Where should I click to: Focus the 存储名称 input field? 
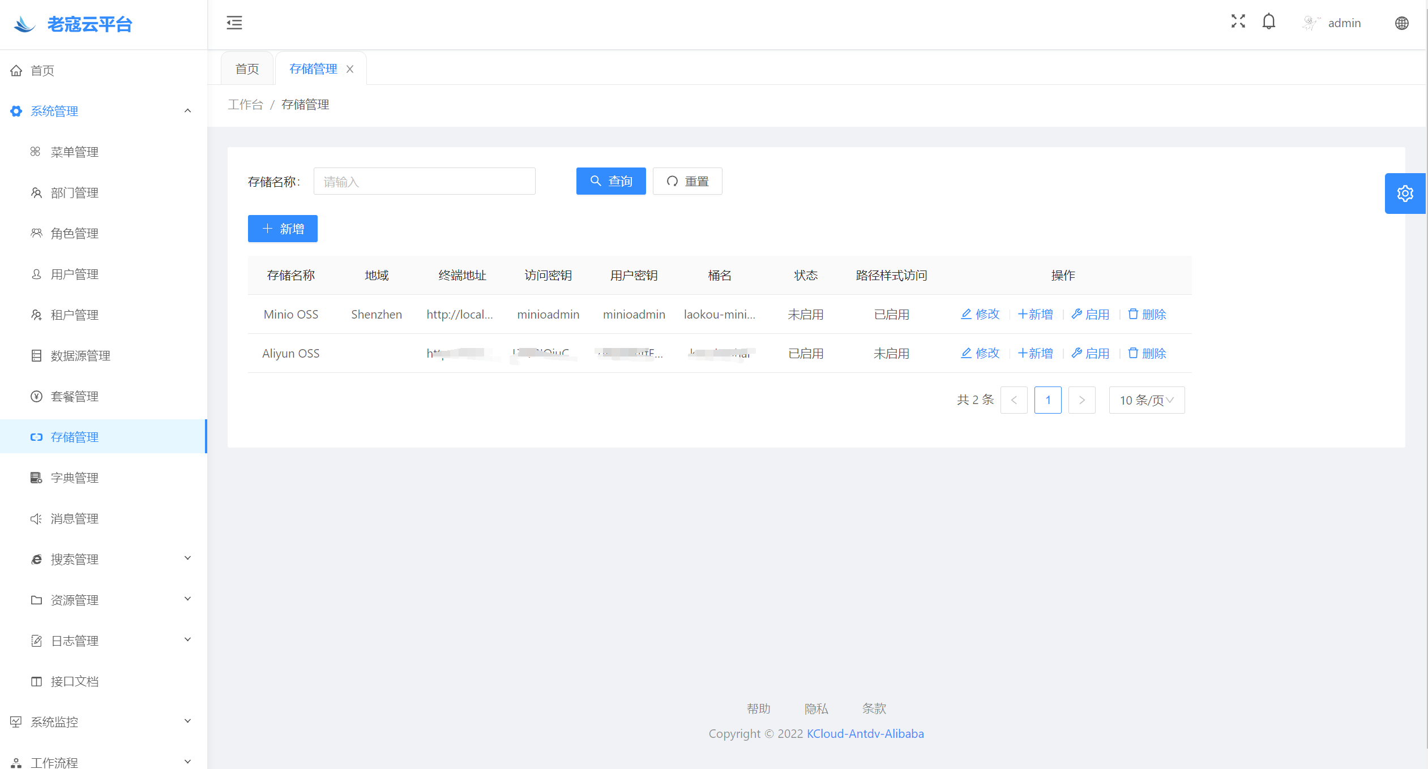pos(424,182)
